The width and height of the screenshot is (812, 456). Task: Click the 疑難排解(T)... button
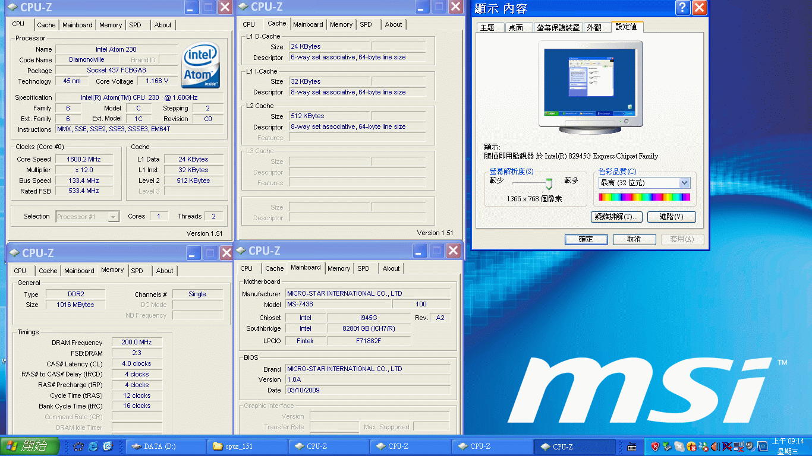(616, 217)
